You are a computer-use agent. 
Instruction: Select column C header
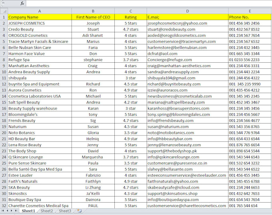click(x=131, y=11)
